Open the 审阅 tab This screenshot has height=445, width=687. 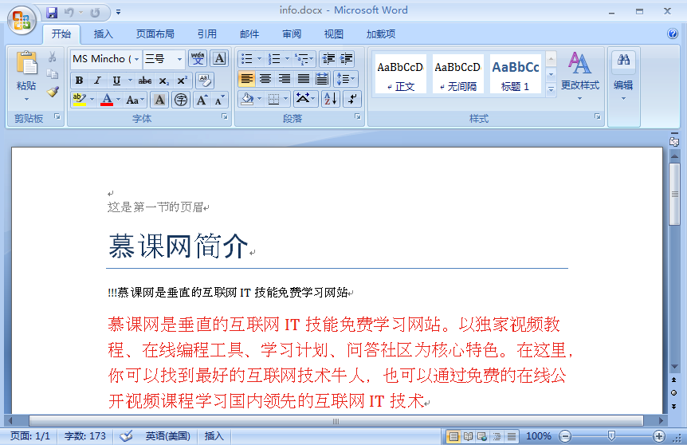[x=292, y=33]
